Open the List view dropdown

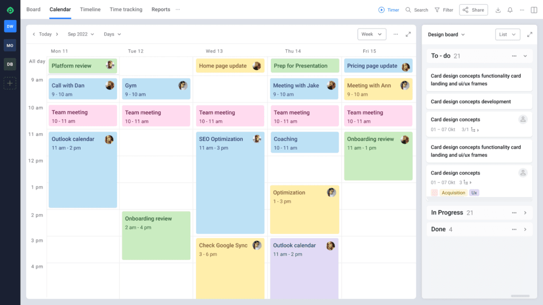point(507,34)
